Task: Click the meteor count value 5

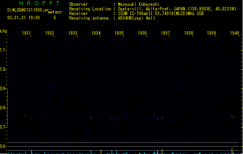Action: pos(55,18)
